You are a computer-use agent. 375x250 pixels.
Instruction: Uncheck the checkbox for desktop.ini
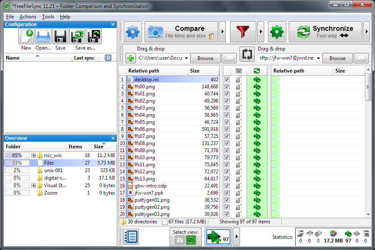point(227,80)
